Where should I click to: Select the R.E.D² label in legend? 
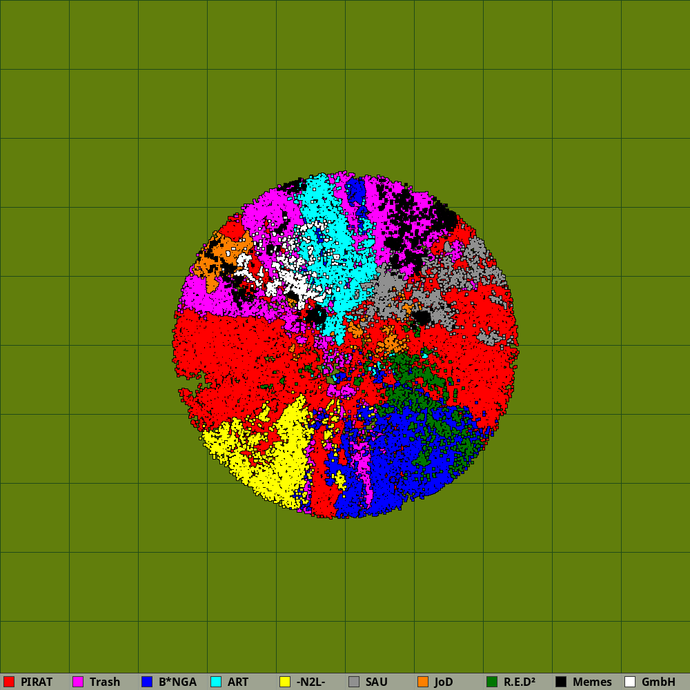coord(520,682)
